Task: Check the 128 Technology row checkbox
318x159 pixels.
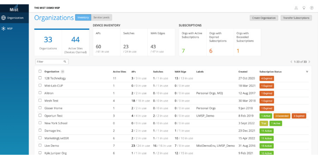Action: (40, 78)
